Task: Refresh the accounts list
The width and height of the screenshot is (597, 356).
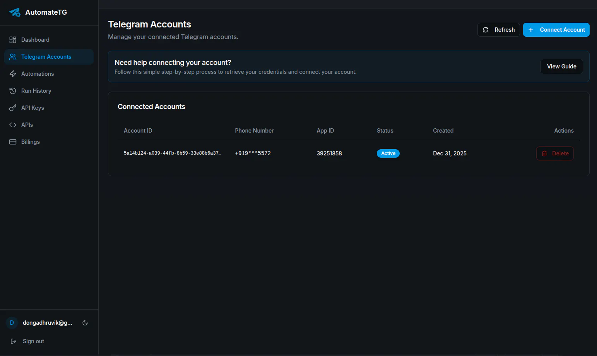Action: [x=499, y=30]
